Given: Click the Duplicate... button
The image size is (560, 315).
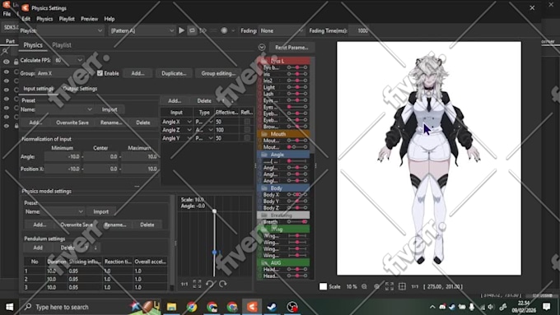Looking at the screenshot, I should click(174, 73).
